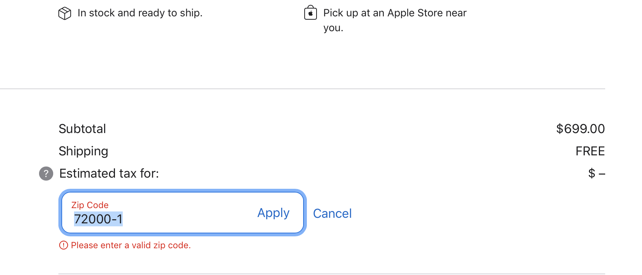Click the divider line below the error message

(331, 274)
